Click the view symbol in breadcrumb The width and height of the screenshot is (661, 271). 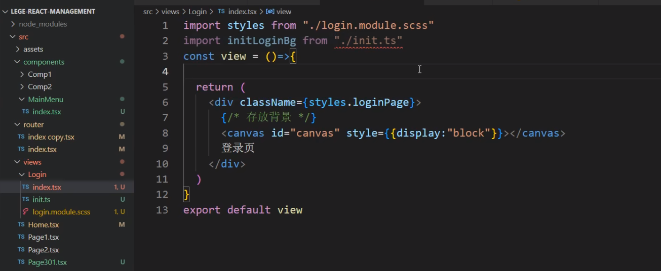pyautogui.click(x=284, y=11)
